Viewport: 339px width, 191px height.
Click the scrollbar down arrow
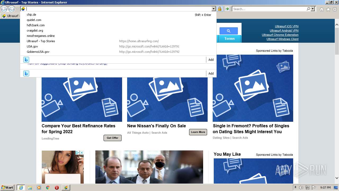[337, 178]
